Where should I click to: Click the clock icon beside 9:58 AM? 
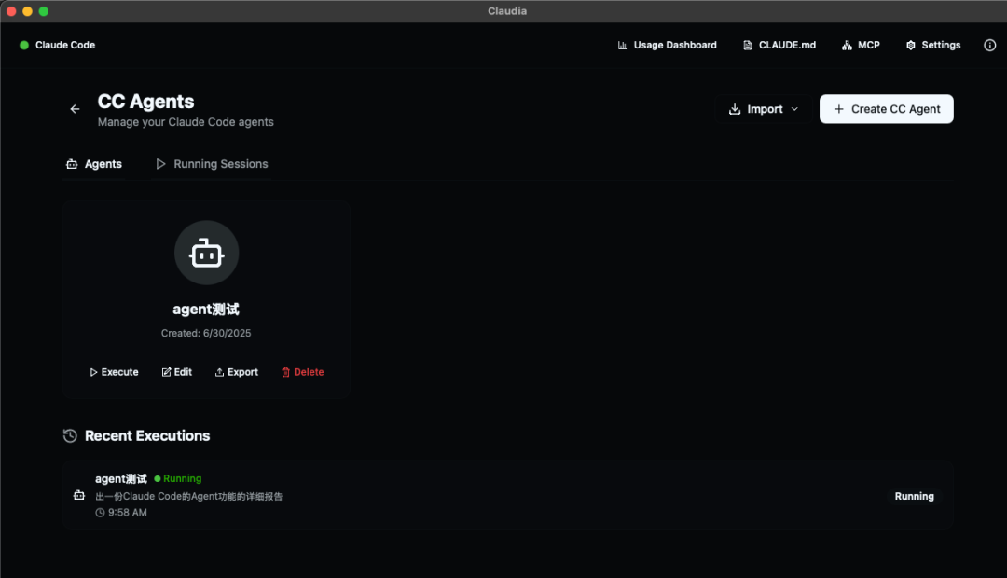click(x=100, y=513)
